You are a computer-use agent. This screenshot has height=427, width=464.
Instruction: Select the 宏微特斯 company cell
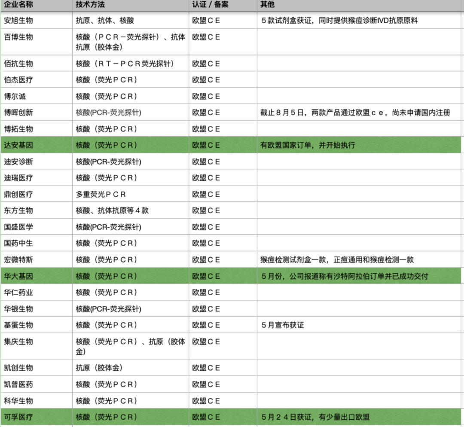pos(37,259)
